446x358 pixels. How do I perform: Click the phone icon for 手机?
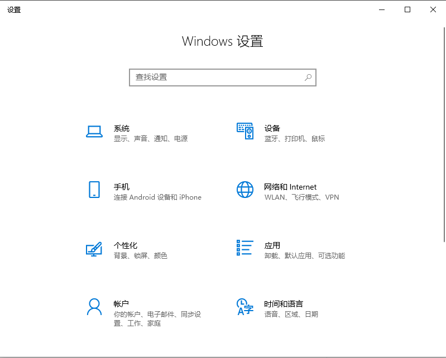[x=94, y=190]
